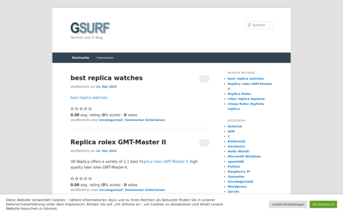Open sidebar recent post cheap Rolex daytona replica
The image size is (343, 214).
[x=246, y=106]
